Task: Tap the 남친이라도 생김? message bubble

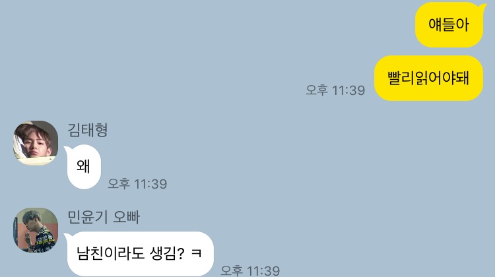Action: click(140, 254)
